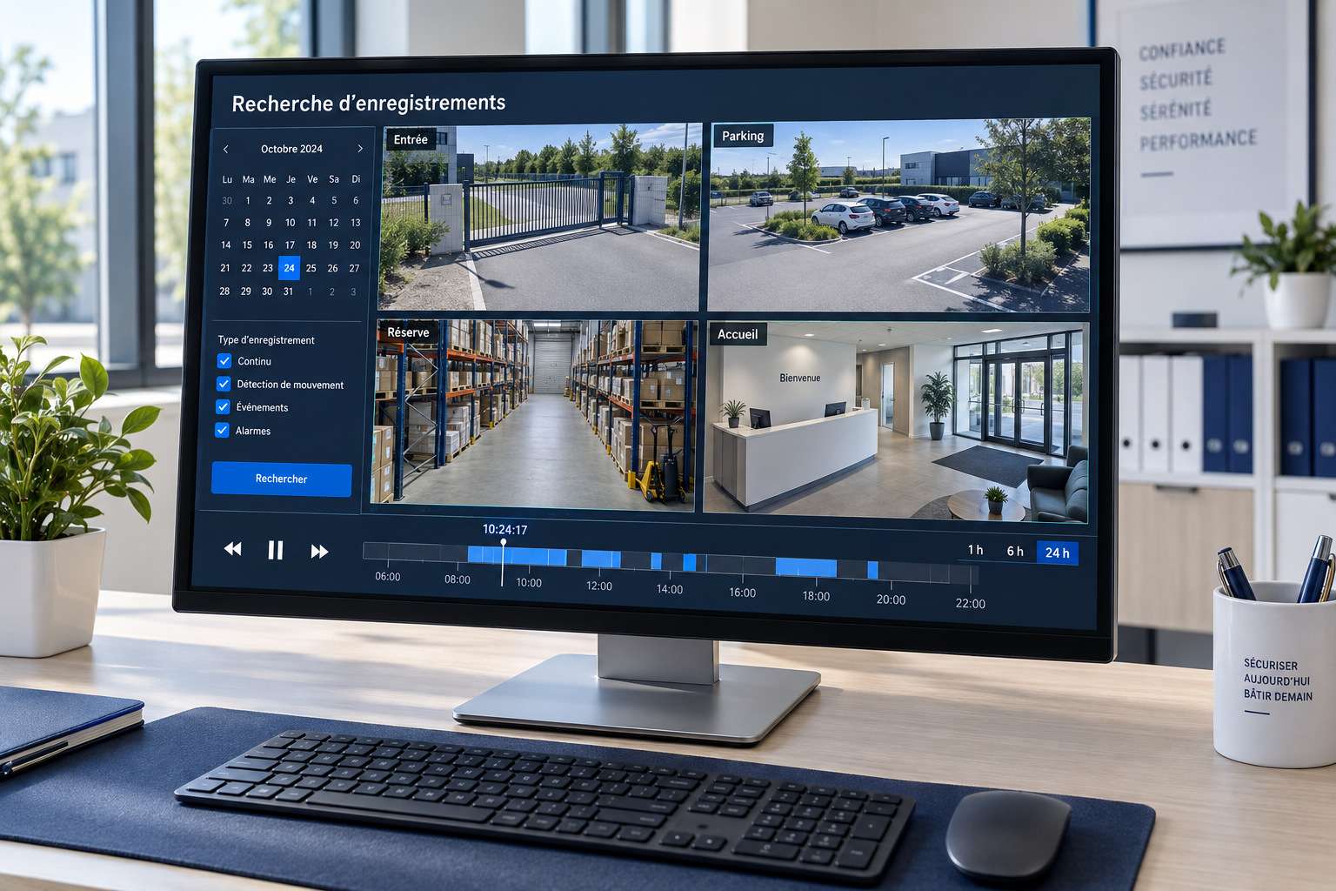The image size is (1336, 891).
Task: Pause the recording playback
Action: tap(276, 550)
